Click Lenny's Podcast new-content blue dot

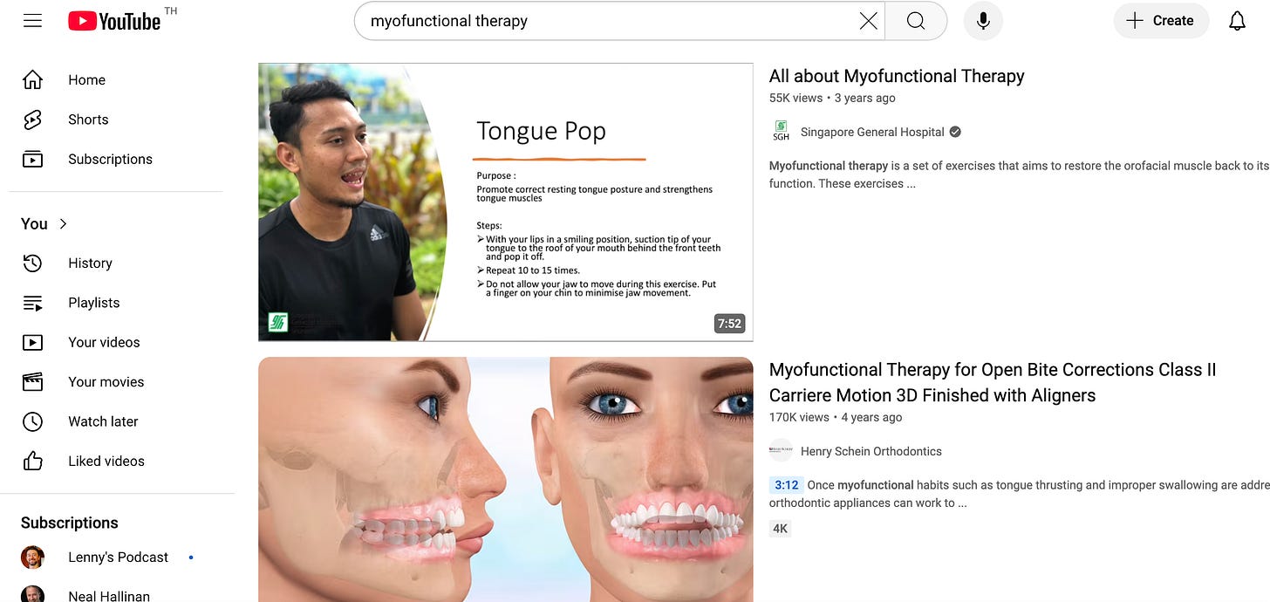coord(191,557)
